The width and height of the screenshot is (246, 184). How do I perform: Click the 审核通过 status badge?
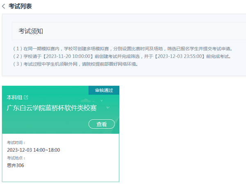point(104,90)
